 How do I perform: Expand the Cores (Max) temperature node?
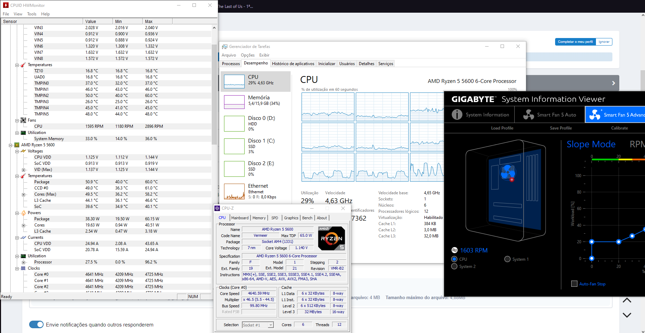(x=23, y=195)
